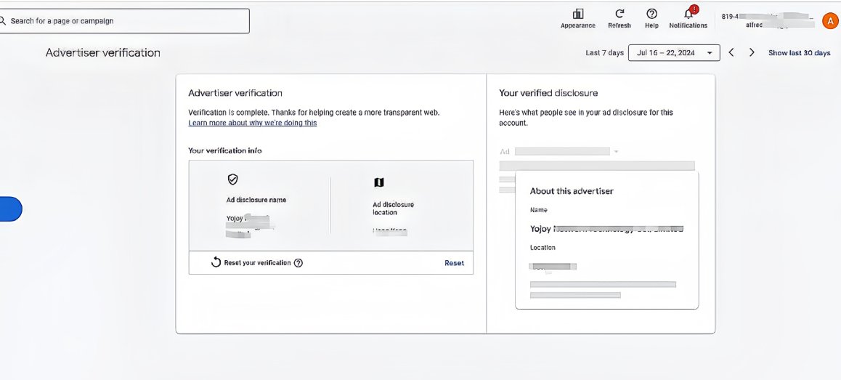This screenshot has width=841, height=380.
Task: Open the Appearance settings icon
Action: 577,14
